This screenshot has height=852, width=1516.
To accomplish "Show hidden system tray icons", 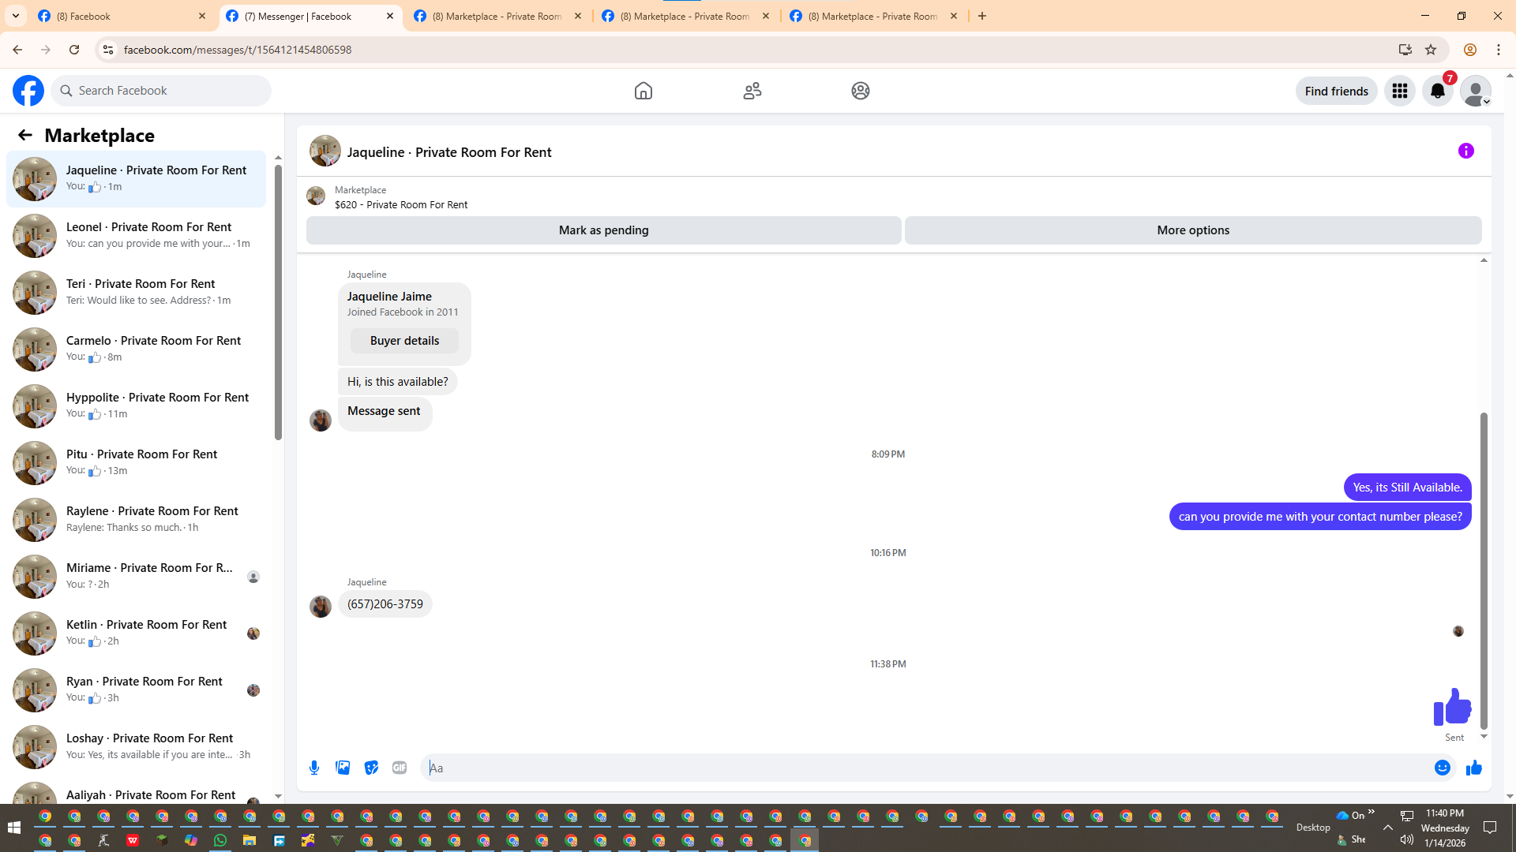I will click(x=1387, y=827).
